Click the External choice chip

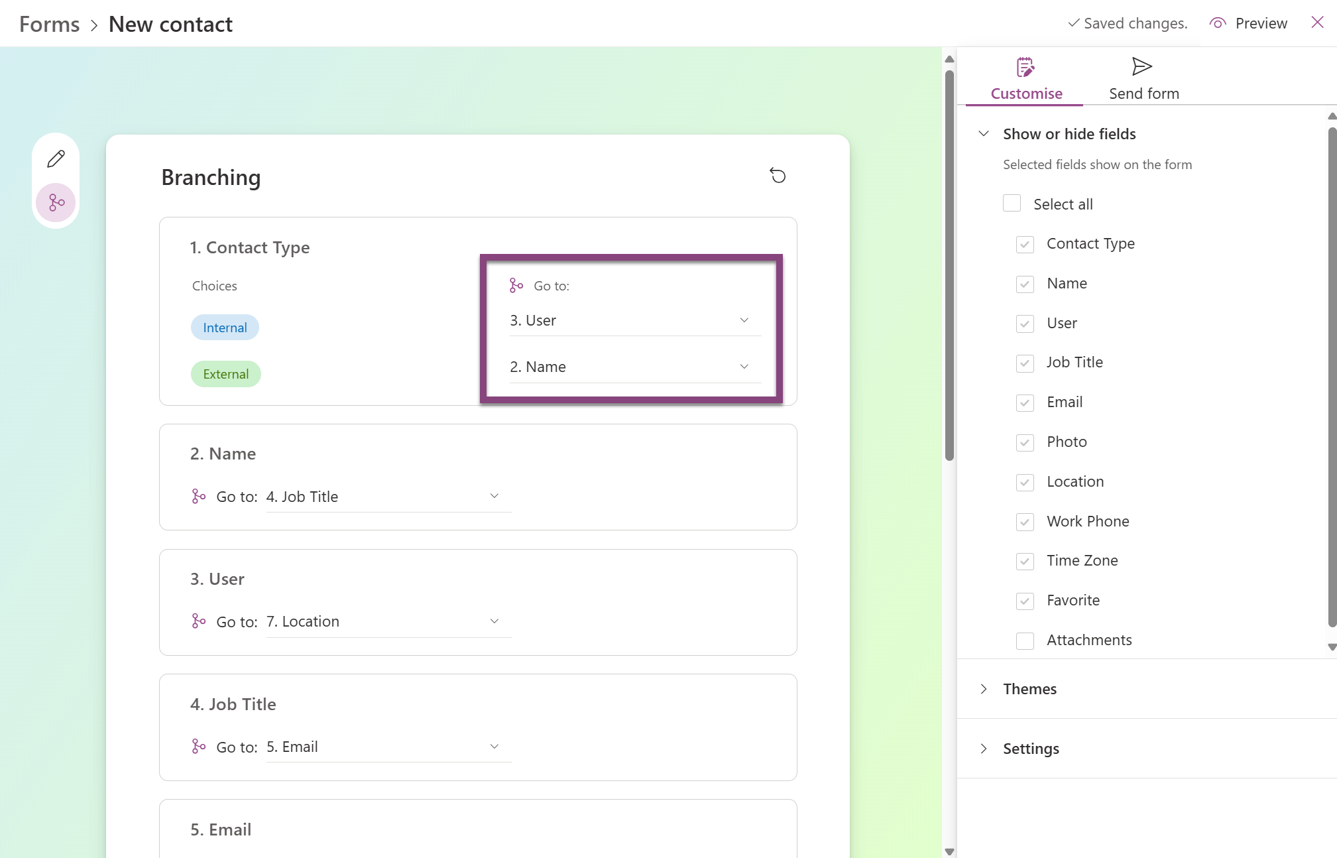click(225, 374)
